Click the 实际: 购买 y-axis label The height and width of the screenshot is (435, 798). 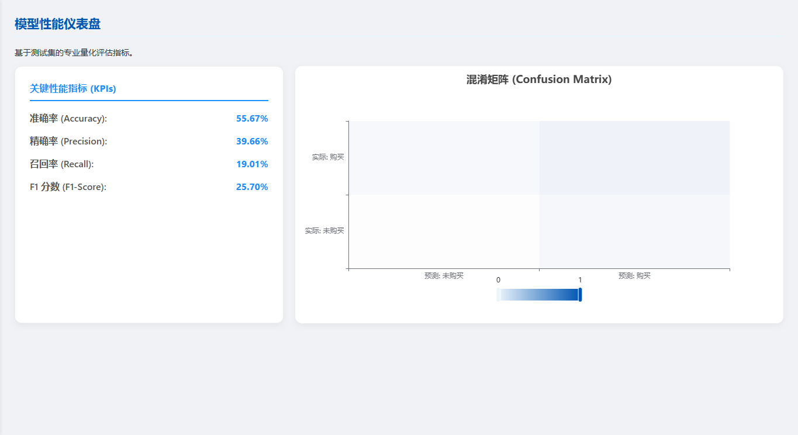coord(328,157)
